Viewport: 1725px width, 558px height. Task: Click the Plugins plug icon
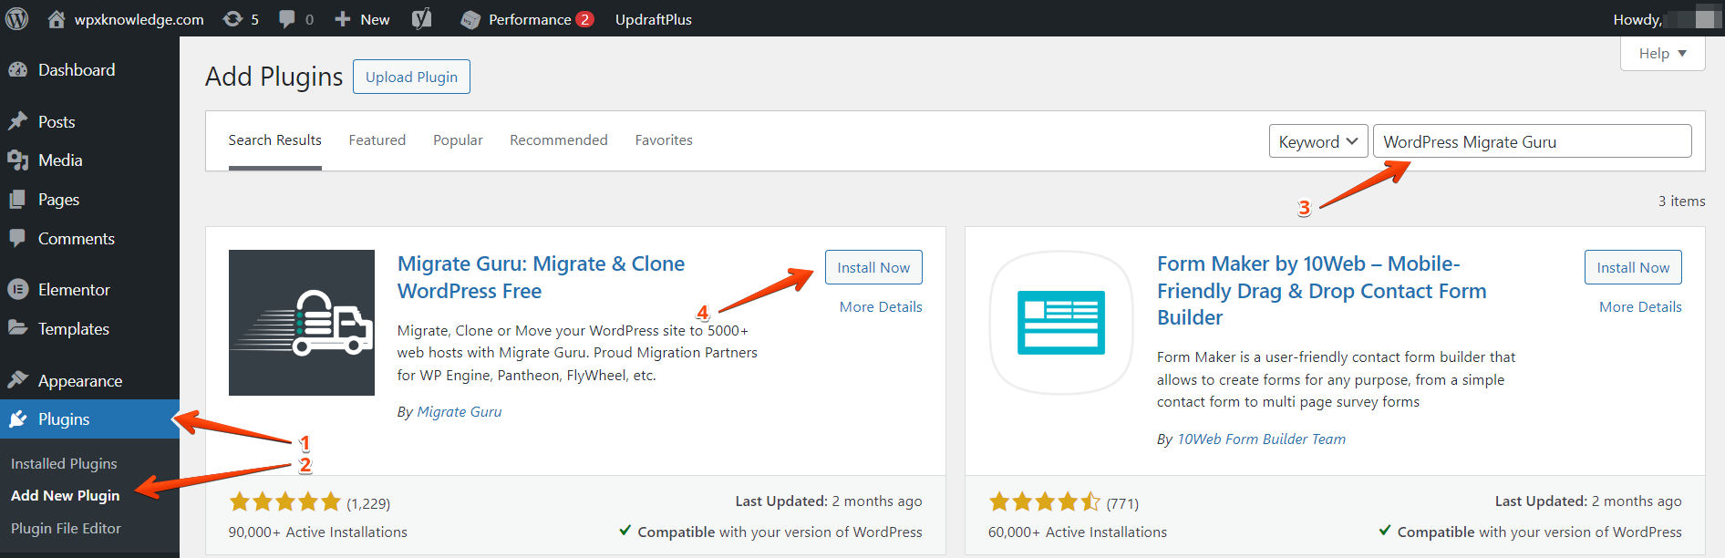tap(17, 418)
